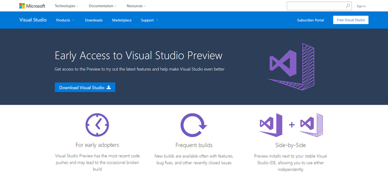388x184 pixels.
Task: Open the Products dropdown menu
Action: [x=65, y=20]
